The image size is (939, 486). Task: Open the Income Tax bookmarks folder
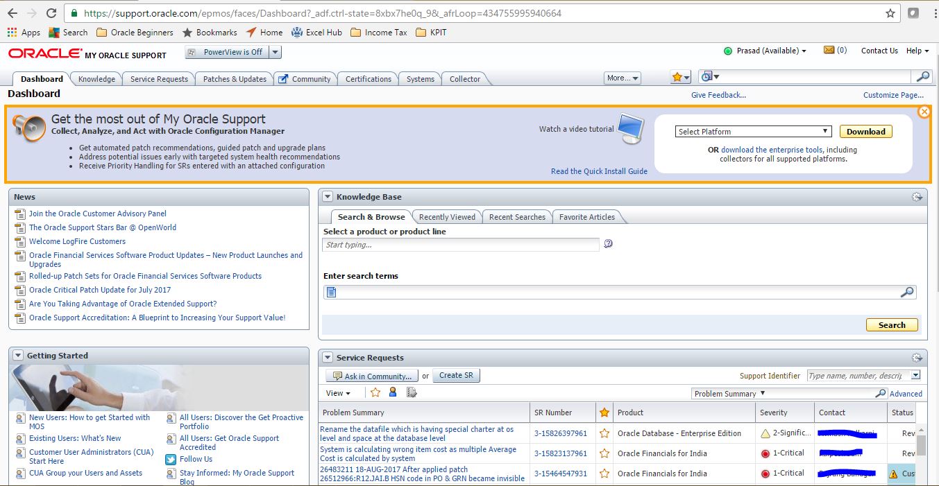[x=379, y=32]
